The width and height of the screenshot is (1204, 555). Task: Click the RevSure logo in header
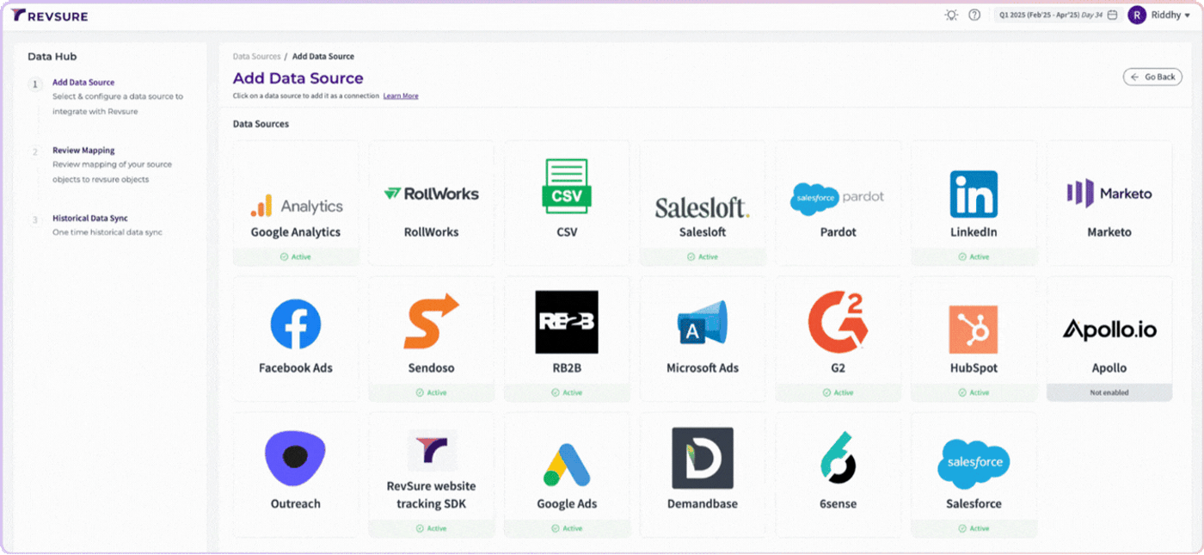49,15
